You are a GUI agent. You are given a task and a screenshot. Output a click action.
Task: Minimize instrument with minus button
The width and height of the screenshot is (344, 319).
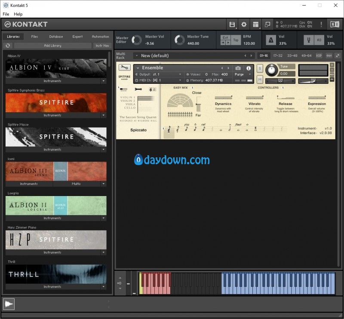332,70
